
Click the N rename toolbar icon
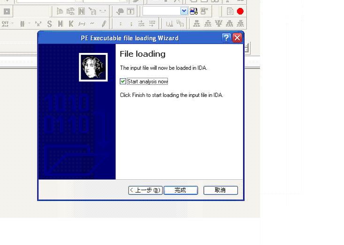coord(81,11)
